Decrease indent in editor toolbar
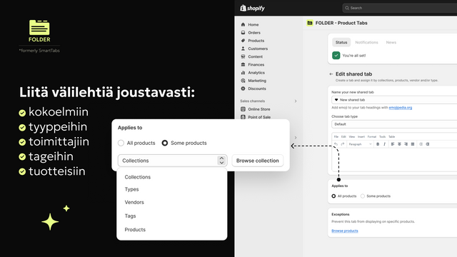 click(x=421, y=144)
